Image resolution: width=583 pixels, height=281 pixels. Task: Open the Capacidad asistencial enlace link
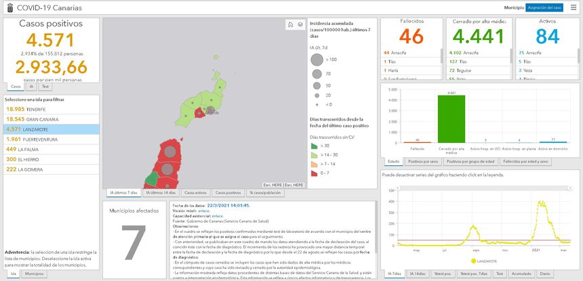pos(218,216)
